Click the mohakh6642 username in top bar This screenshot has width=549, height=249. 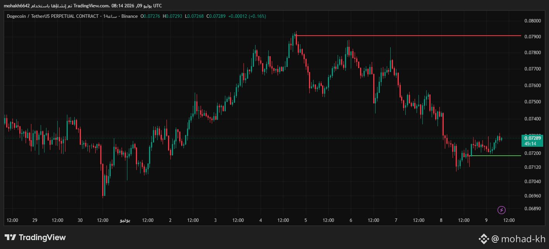point(17,5)
